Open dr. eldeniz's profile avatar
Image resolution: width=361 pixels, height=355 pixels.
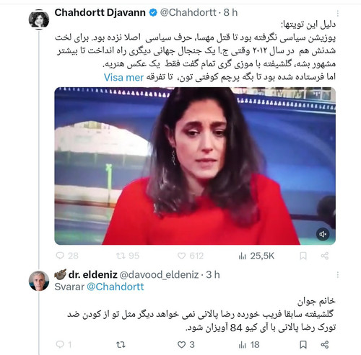pyautogui.click(x=39, y=281)
